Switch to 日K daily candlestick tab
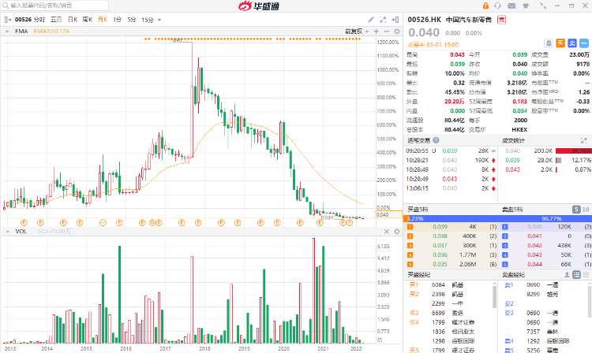Viewport: 592px width, 353px height. (x=73, y=20)
